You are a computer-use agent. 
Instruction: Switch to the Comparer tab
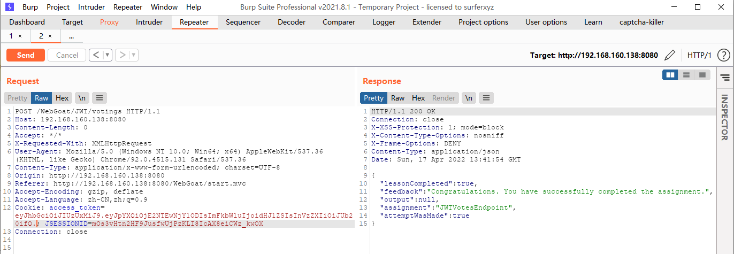point(339,22)
